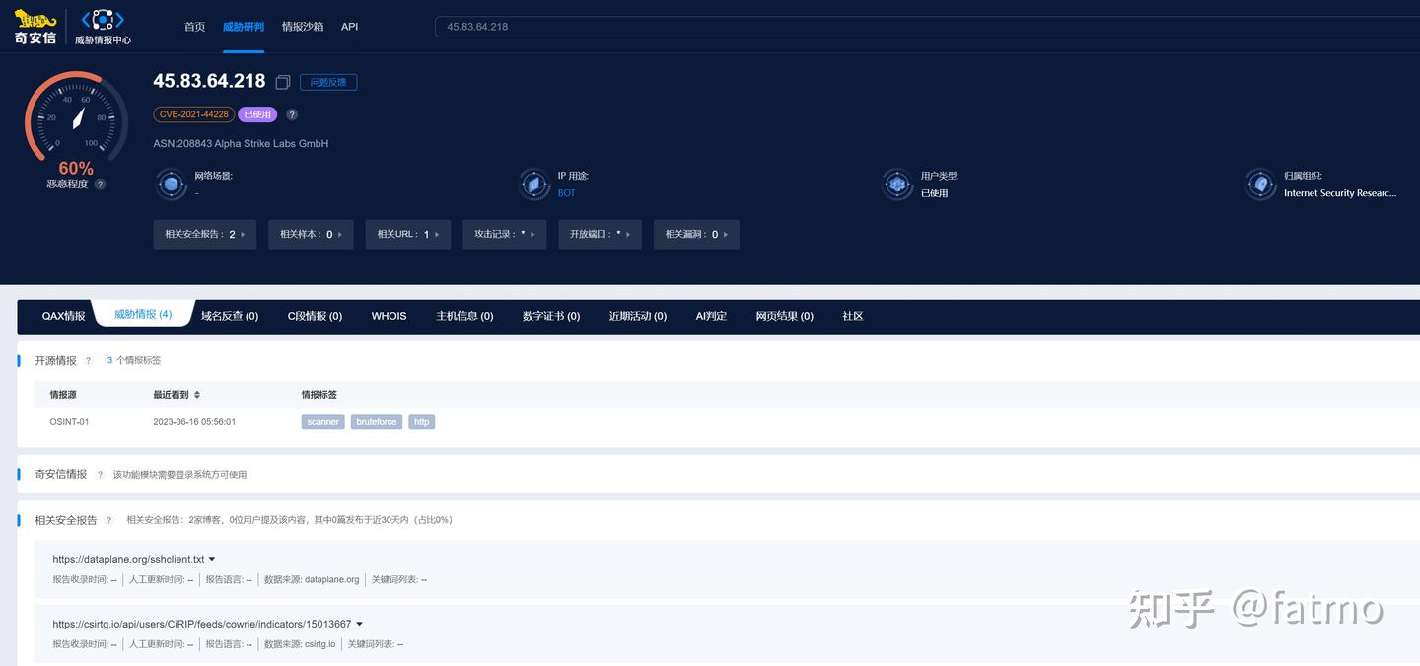Screen dimensions: 1420x666
Task: Open 主机信息 (0) tab
Action: point(464,316)
